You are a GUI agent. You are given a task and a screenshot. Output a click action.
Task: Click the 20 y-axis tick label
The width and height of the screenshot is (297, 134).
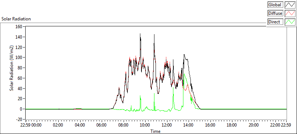pyautogui.click(x=20, y=99)
